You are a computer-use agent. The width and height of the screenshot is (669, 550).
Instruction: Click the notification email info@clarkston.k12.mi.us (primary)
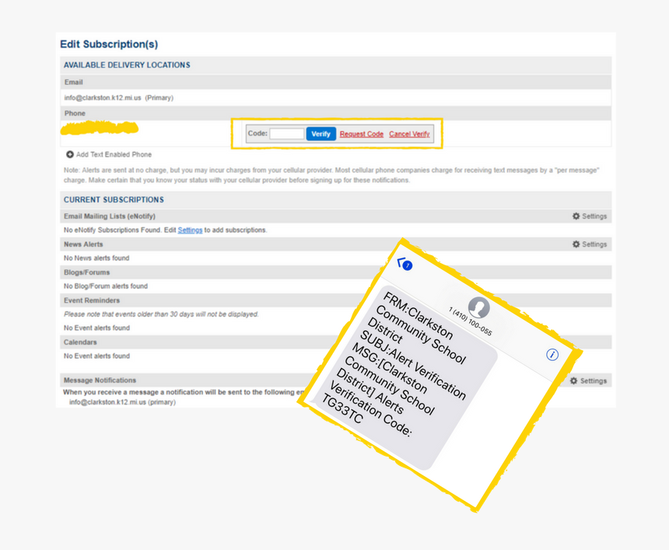[122, 402]
